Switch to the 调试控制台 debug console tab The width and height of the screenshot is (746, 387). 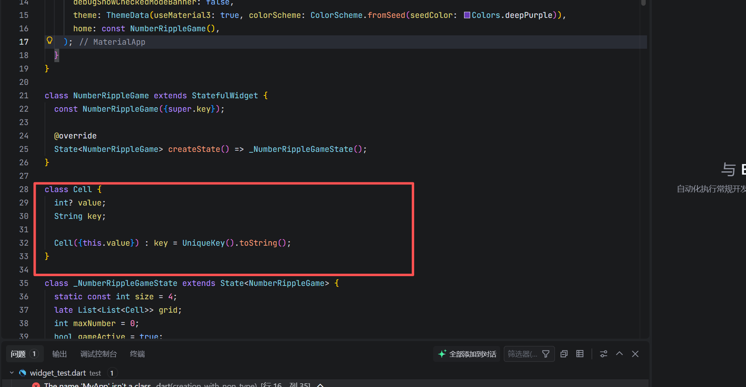tap(99, 354)
